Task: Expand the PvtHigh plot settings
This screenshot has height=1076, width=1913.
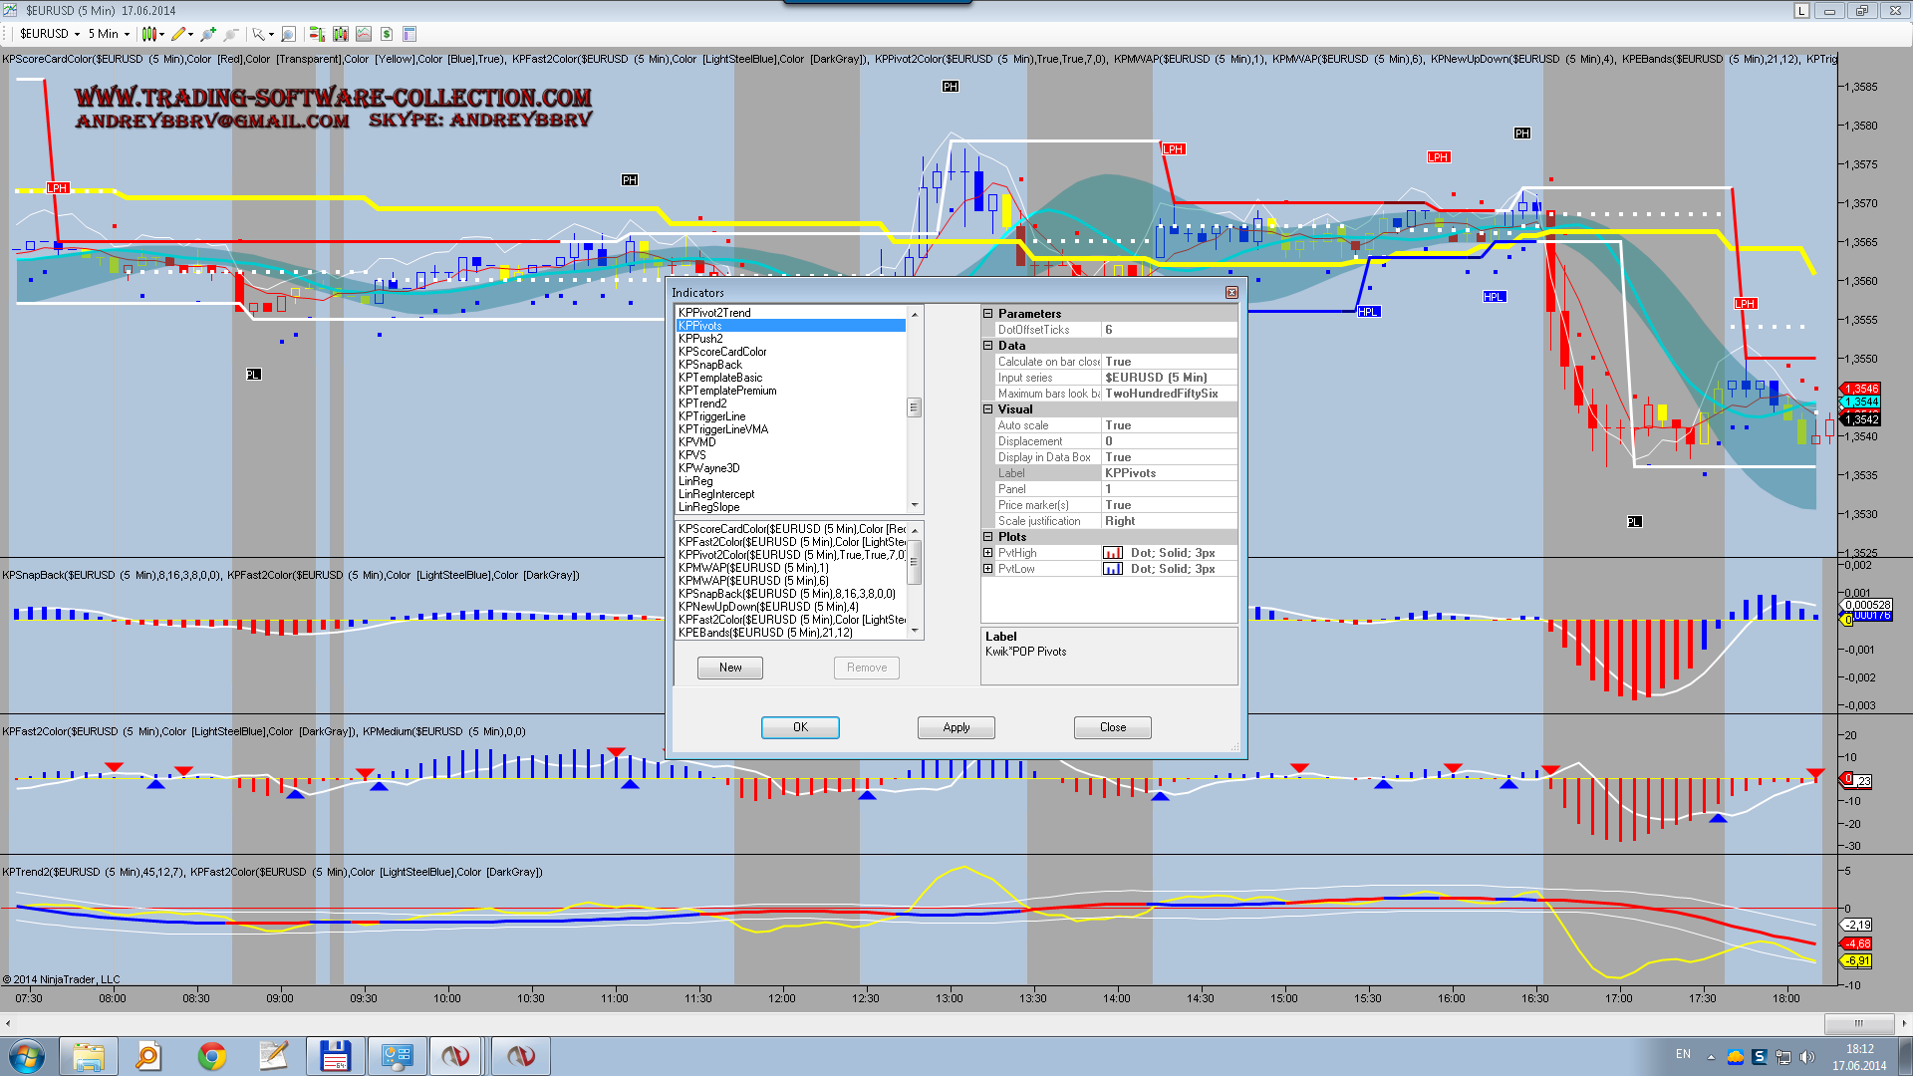Action: point(988,553)
